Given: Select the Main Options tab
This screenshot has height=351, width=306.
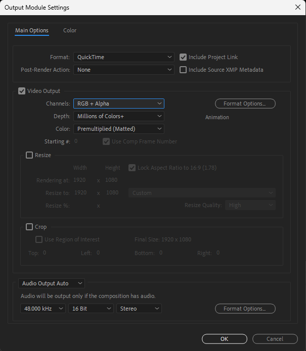Looking at the screenshot, I should (32, 30).
